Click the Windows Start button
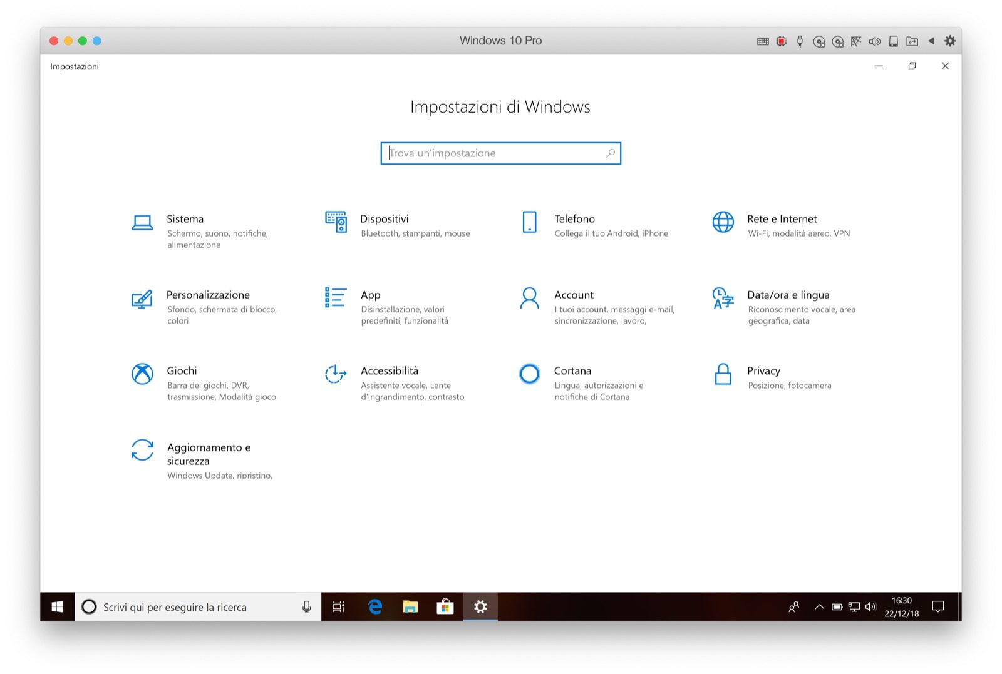This screenshot has height=674, width=1002. tap(58, 606)
